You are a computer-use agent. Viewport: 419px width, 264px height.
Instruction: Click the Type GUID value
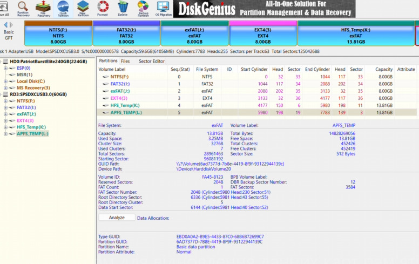coord(220,236)
